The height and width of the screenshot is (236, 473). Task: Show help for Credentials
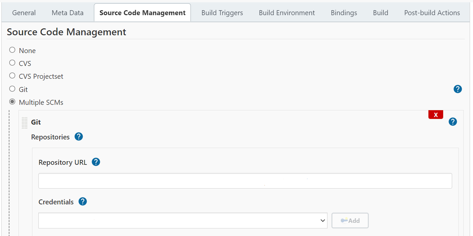pos(83,201)
